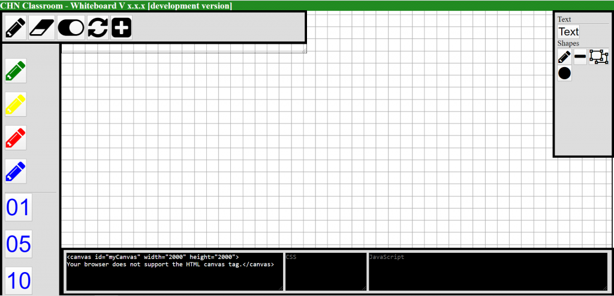Image resolution: width=614 pixels, height=296 pixels.
Task: Click the toggle switch icon in toolbar
Action: tap(71, 28)
